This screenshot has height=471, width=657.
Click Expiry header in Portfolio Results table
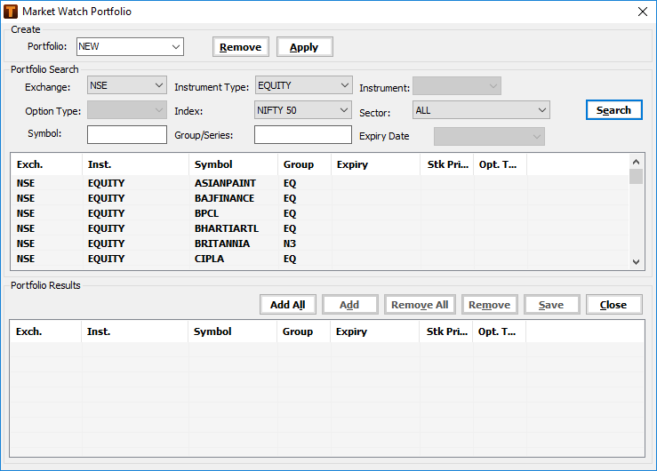375,331
